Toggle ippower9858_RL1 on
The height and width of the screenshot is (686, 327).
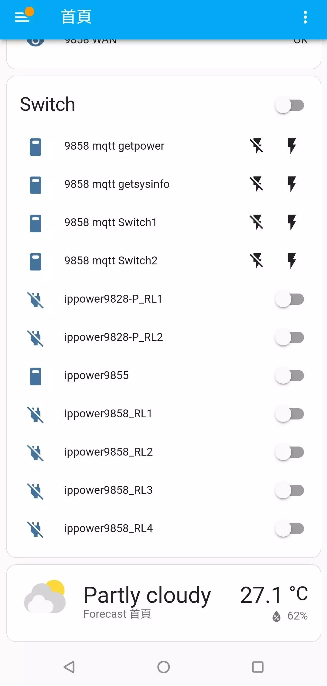pyautogui.click(x=289, y=414)
